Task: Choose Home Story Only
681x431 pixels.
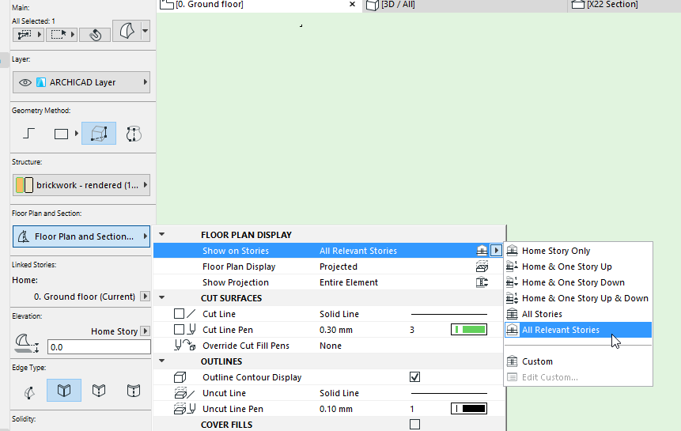Action: pyautogui.click(x=578, y=251)
